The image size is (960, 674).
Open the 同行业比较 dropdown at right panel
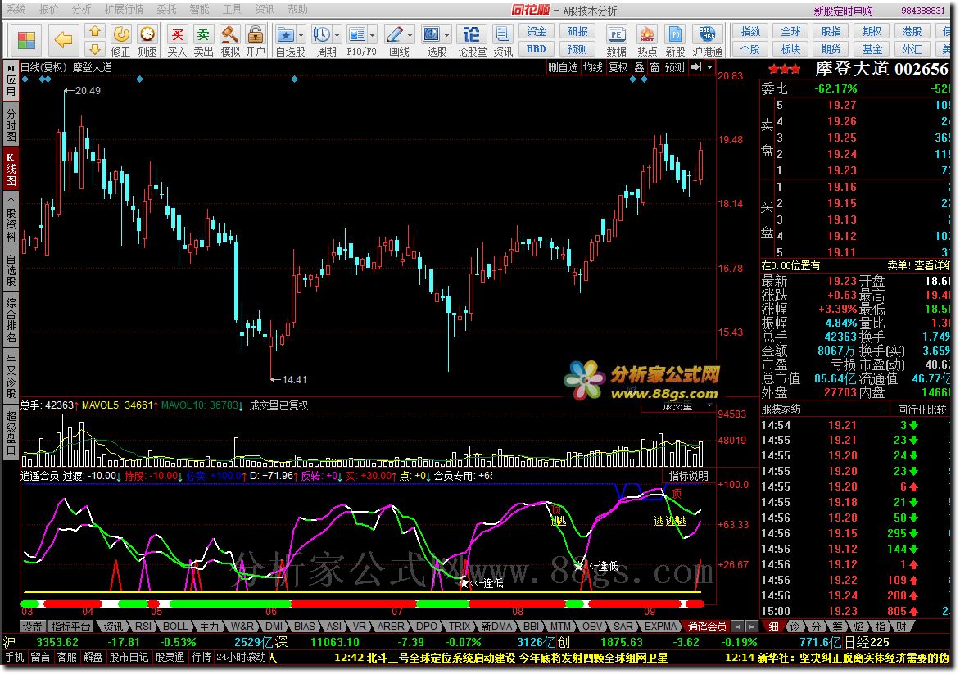tap(922, 409)
